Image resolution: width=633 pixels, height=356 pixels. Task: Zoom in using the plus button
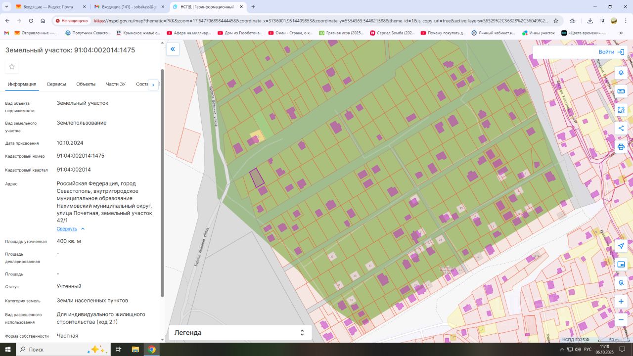[x=621, y=301]
